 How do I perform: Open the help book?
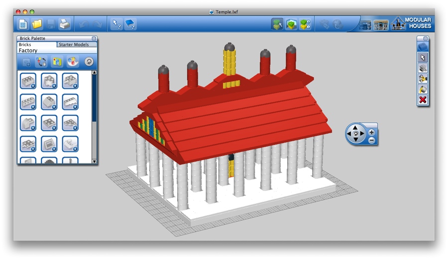click(x=130, y=24)
